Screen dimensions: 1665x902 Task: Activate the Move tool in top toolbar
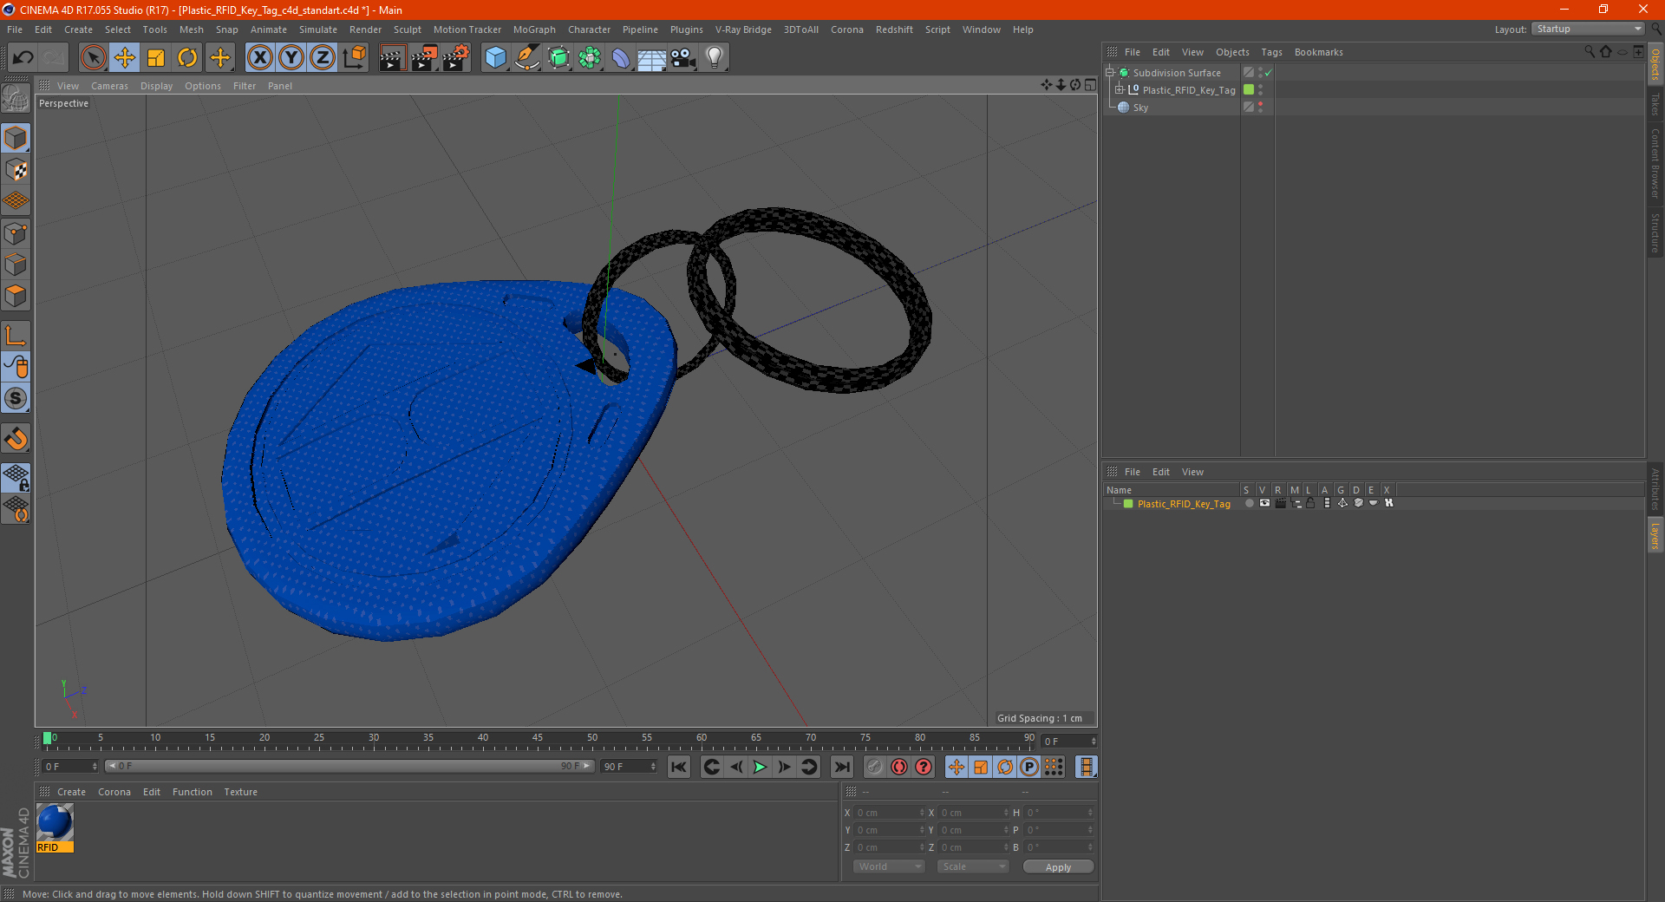tap(125, 58)
